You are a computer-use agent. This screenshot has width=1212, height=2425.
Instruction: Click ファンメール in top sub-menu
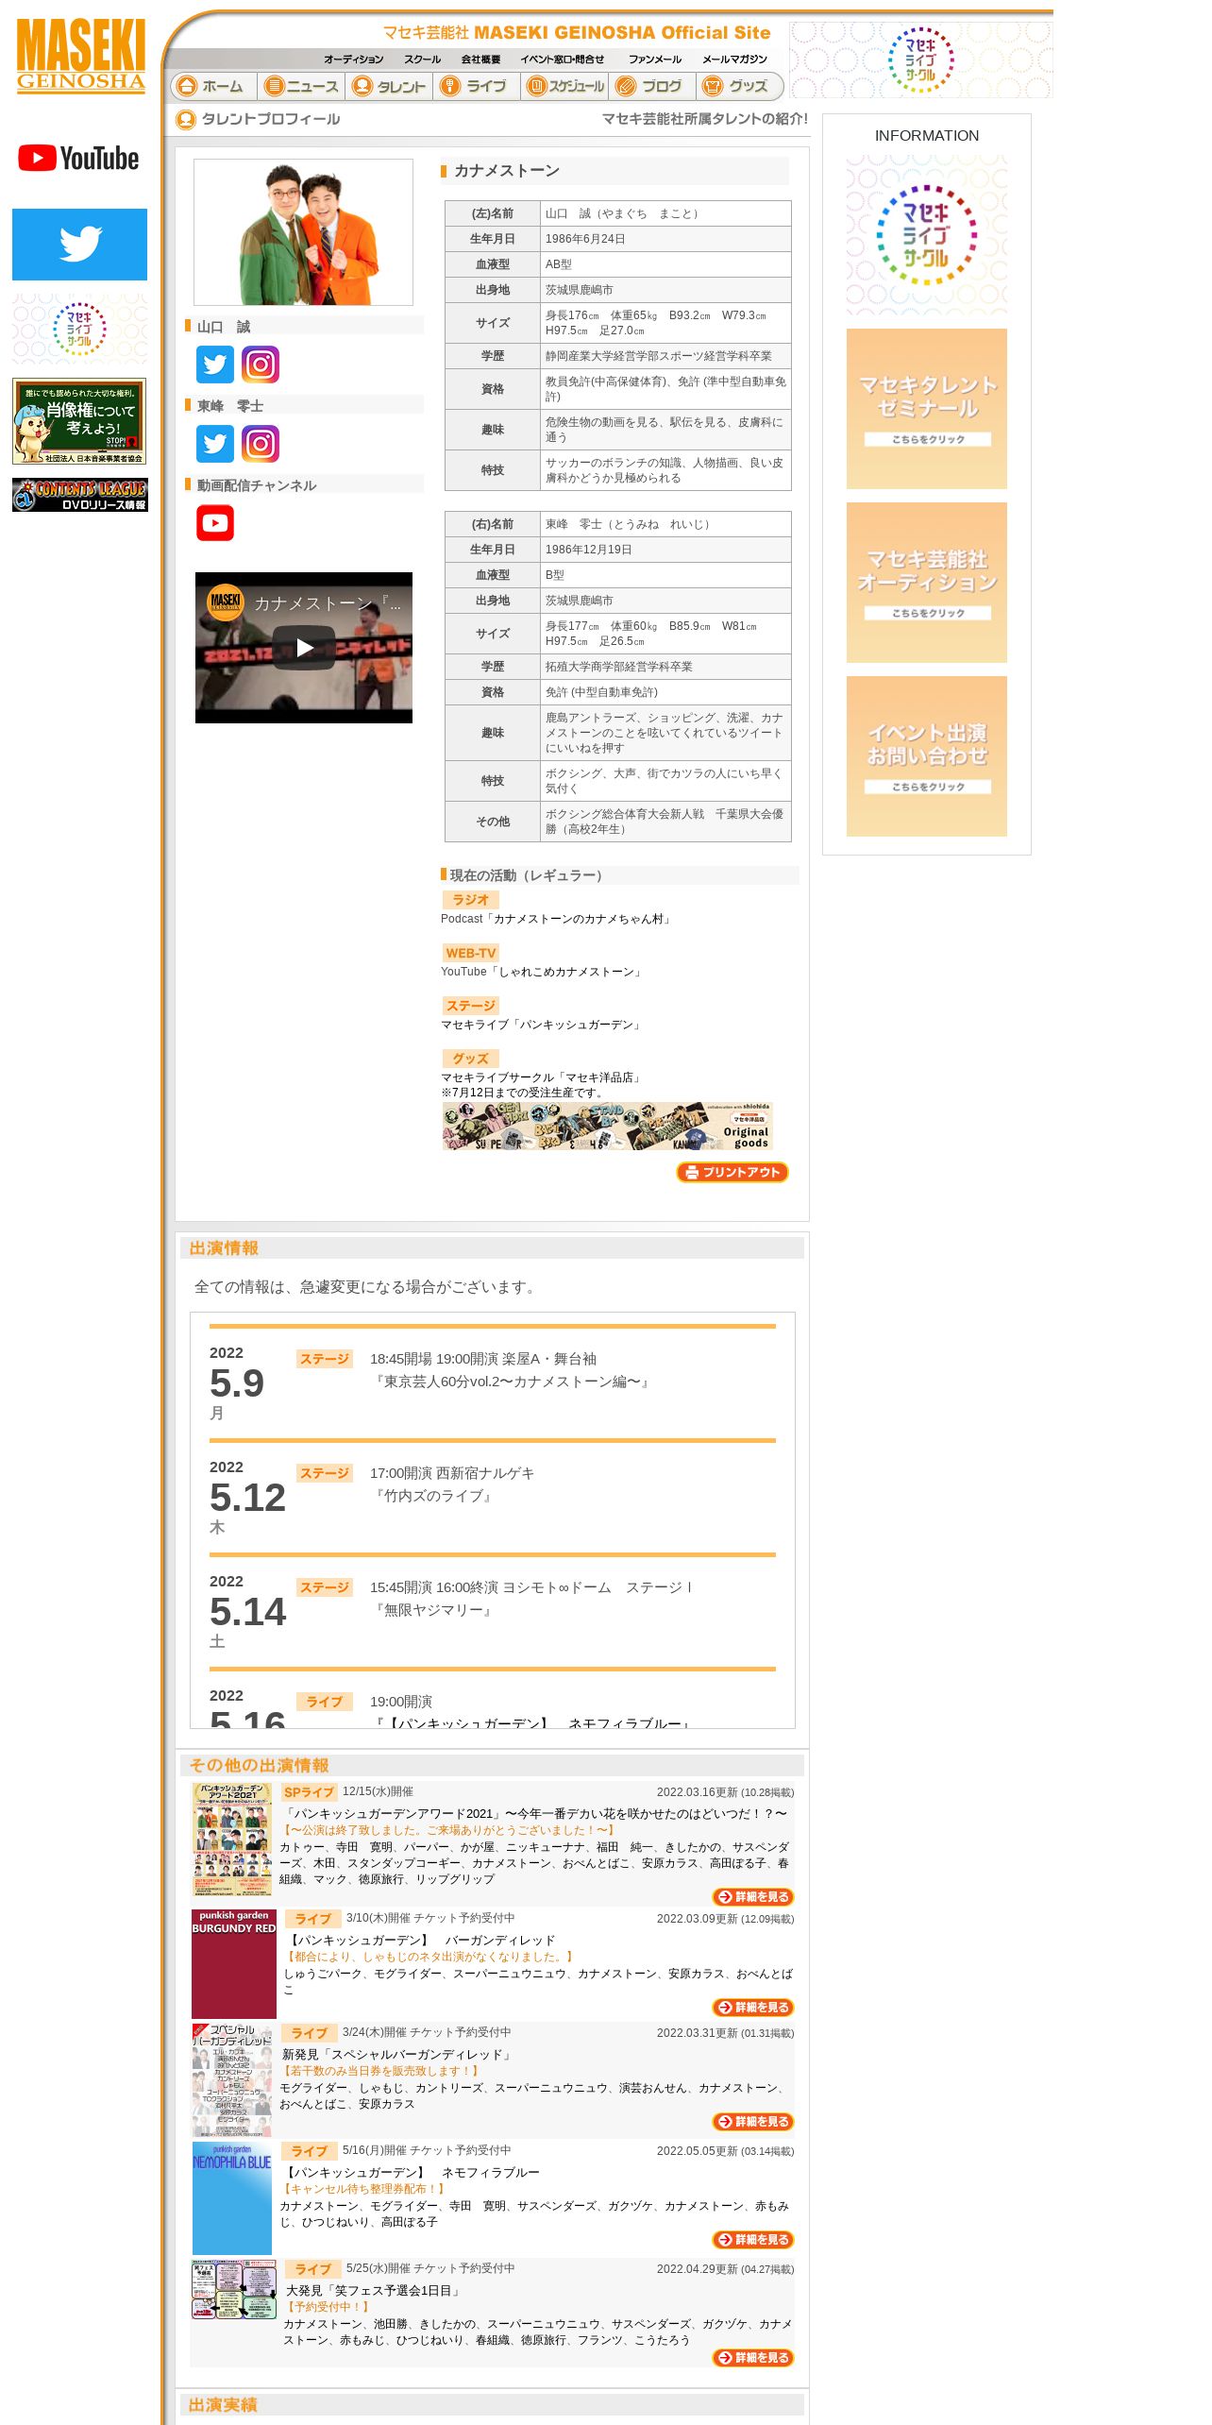click(654, 59)
